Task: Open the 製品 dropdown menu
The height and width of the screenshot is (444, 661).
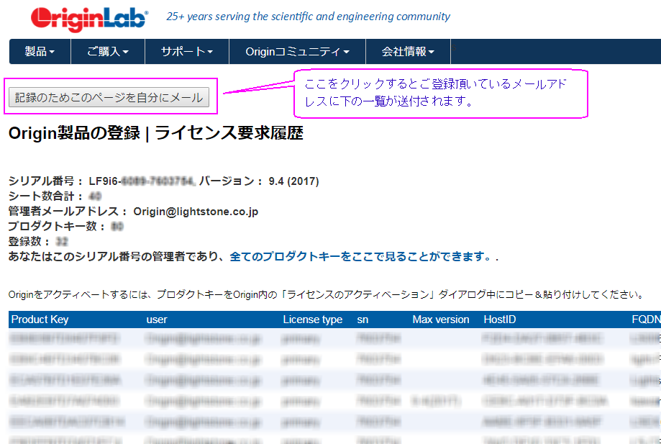Action: click(x=40, y=51)
